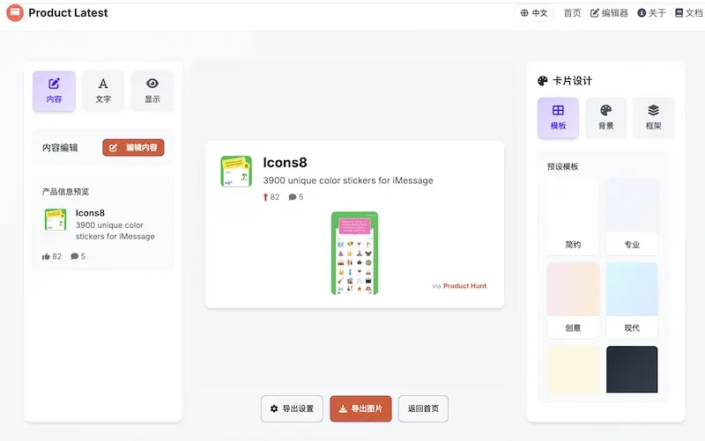Viewport: 705px width, 441px height.
Task: Open the 关于 page link
Action: [651, 13]
